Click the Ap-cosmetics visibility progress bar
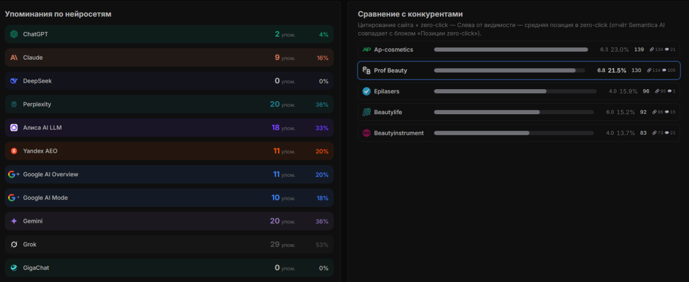This screenshot has width=689, height=282. tap(511, 50)
